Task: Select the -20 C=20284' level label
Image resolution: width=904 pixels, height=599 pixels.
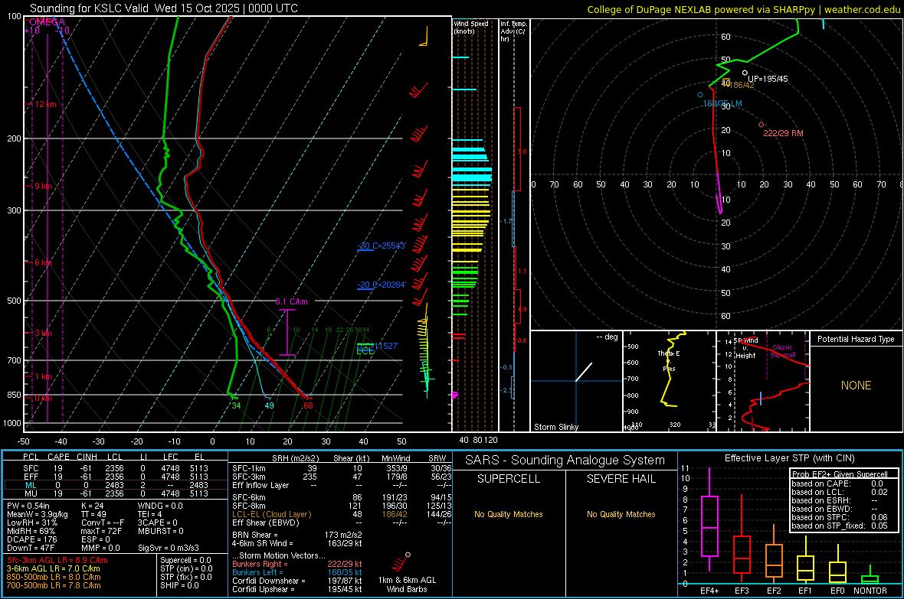Action: click(382, 285)
